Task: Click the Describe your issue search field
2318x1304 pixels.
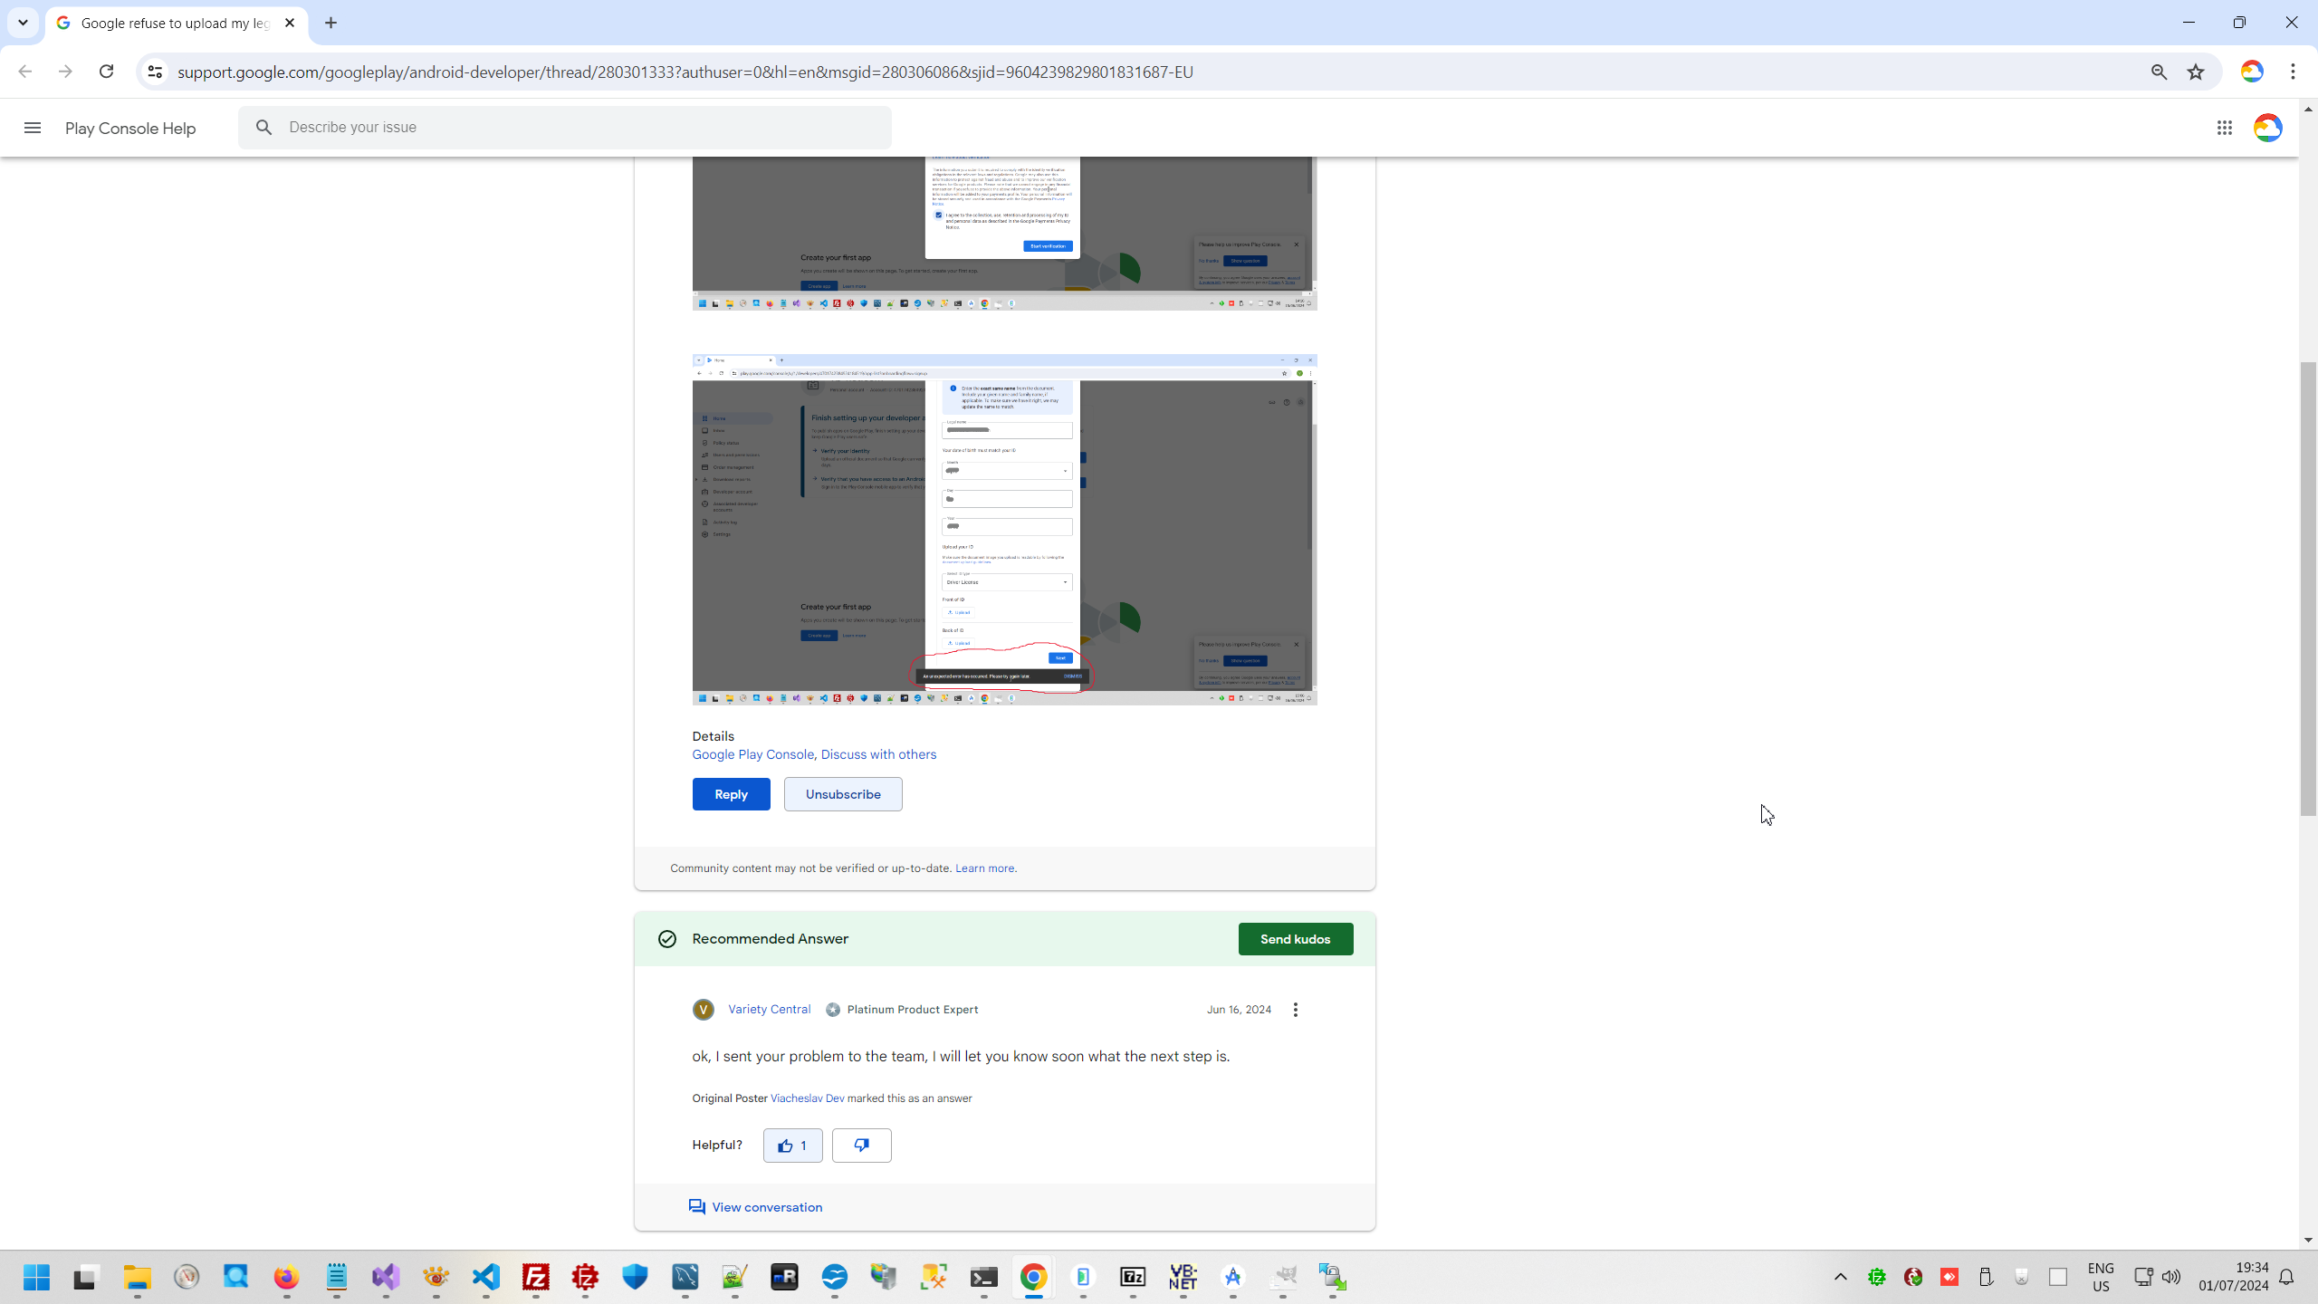Action: point(579,128)
